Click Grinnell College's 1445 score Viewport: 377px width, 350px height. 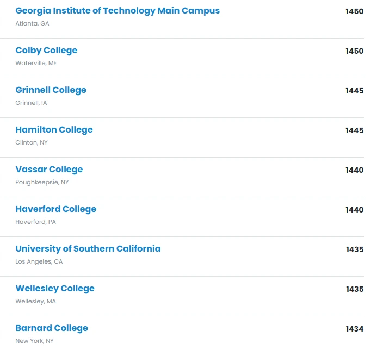pyautogui.click(x=354, y=91)
